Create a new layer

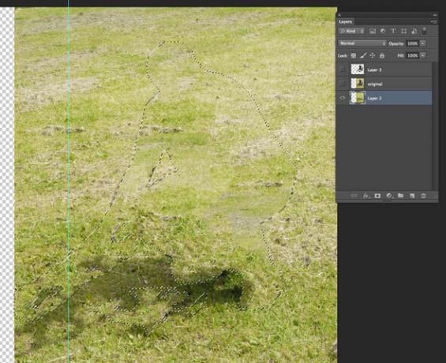412,196
